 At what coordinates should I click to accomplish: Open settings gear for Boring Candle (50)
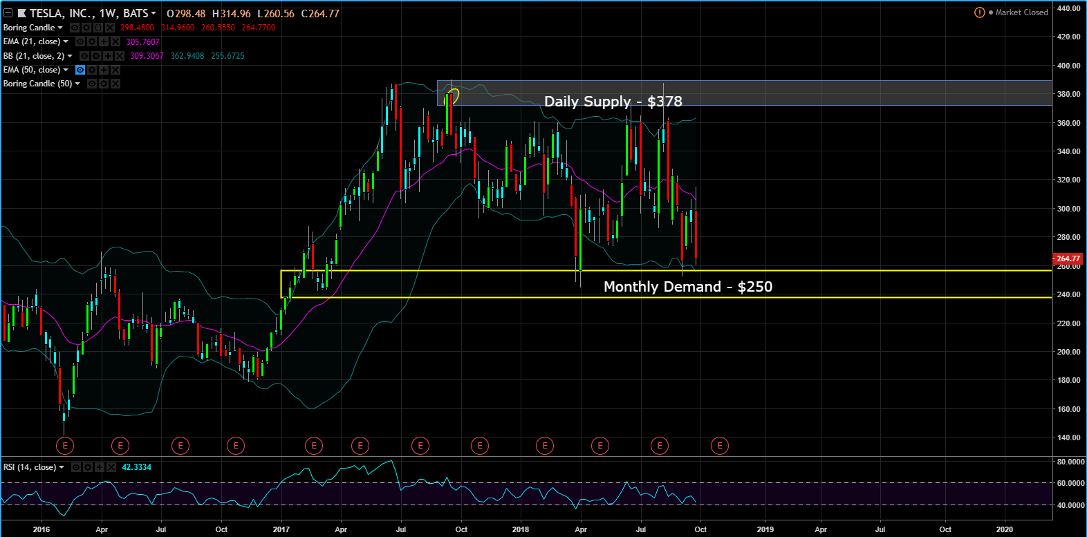(x=104, y=84)
